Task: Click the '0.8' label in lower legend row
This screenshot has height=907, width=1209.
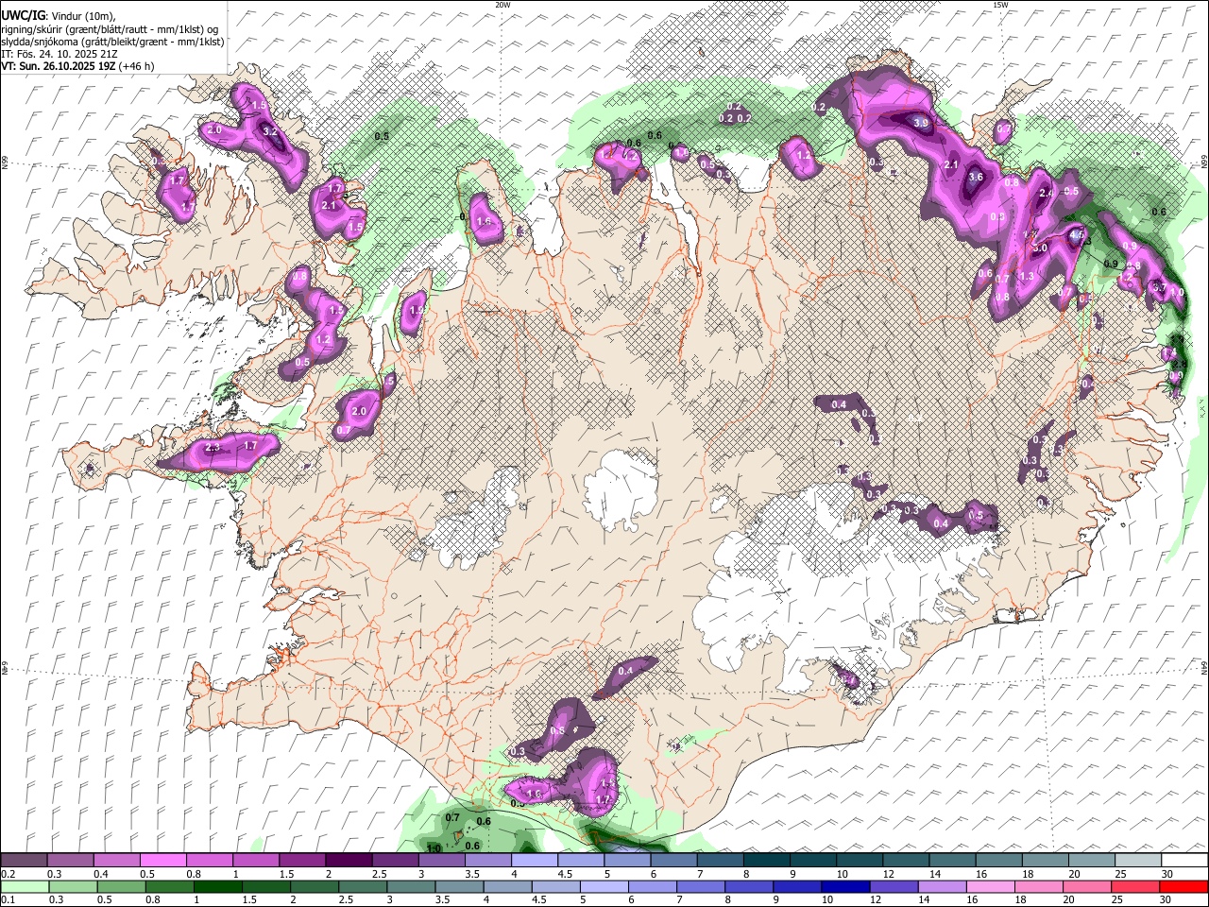Action: point(153,900)
